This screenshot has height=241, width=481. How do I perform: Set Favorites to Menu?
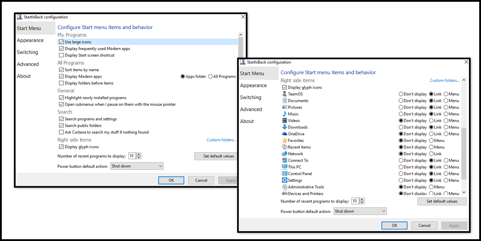click(x=431, y=140)
